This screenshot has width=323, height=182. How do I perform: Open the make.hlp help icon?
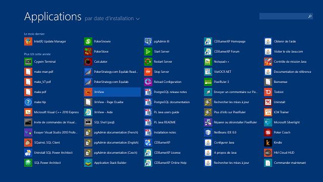tap(28, 102)
